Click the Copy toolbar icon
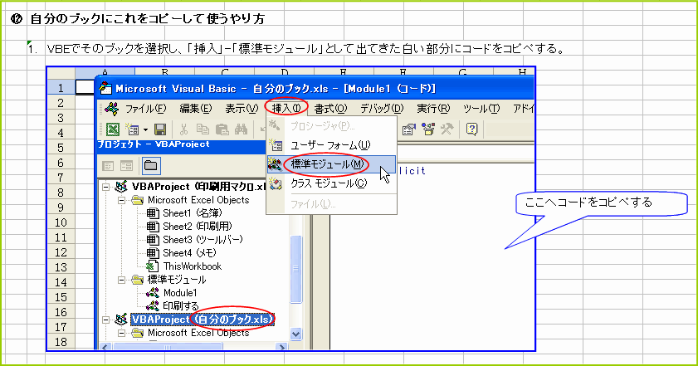This screenshot has width=698, height=366. tap(203, 129)
